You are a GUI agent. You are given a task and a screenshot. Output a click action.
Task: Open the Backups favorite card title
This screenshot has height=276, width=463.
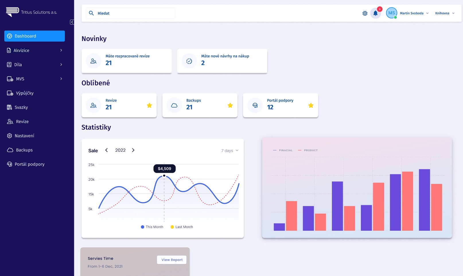coord(194,101)
